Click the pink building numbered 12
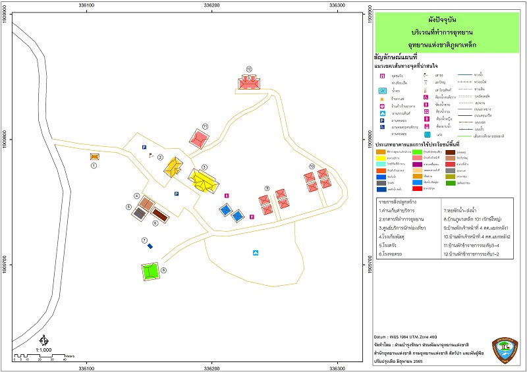This screenshot has height=372, width=527. 249,82
